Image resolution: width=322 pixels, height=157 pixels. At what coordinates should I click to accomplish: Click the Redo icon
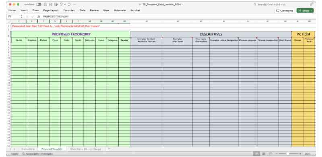pyautogui.click(x=69, y=4)
